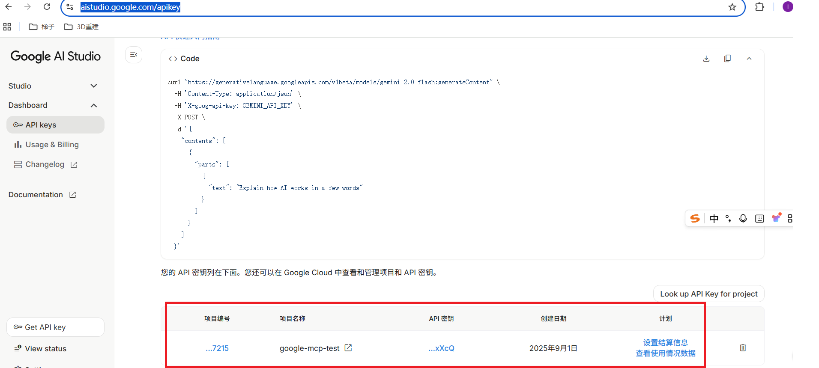Click the Changelog external link icon
Viewport: 819px width, 368px height.
pyautogui.click(x=74, y=165)
